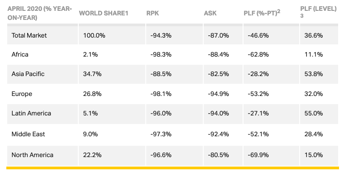Select the Europe row label
This screenshot has height=177, width=344.
tap(22, 94)
